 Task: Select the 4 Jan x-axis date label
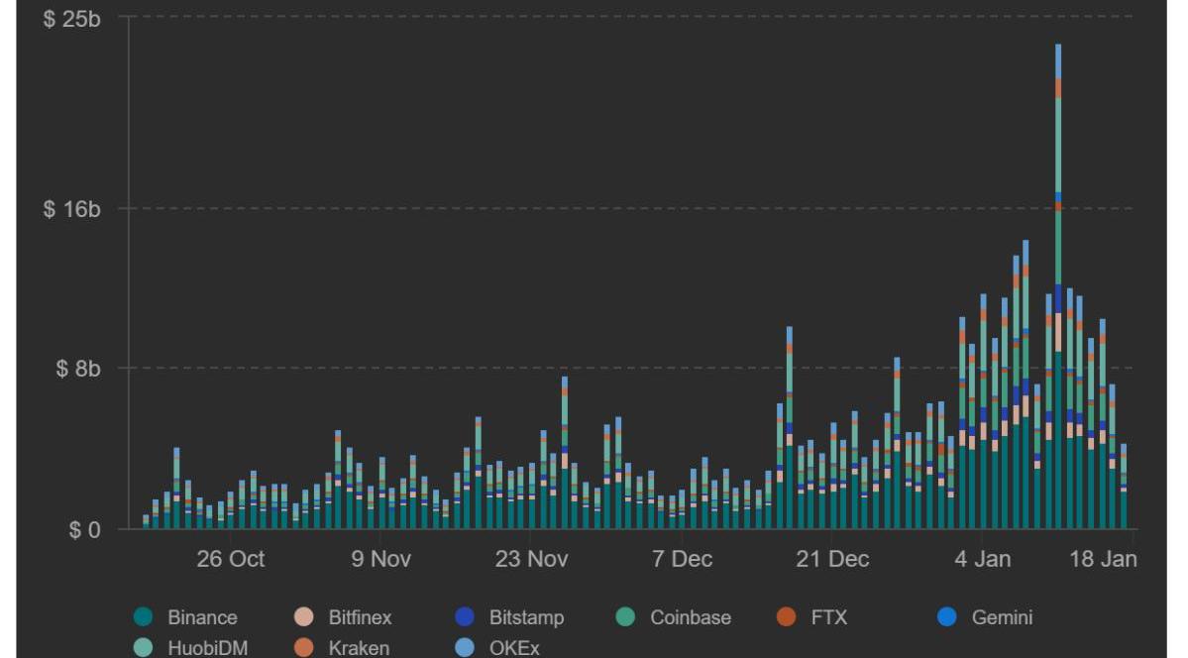(x=983, y=559)
